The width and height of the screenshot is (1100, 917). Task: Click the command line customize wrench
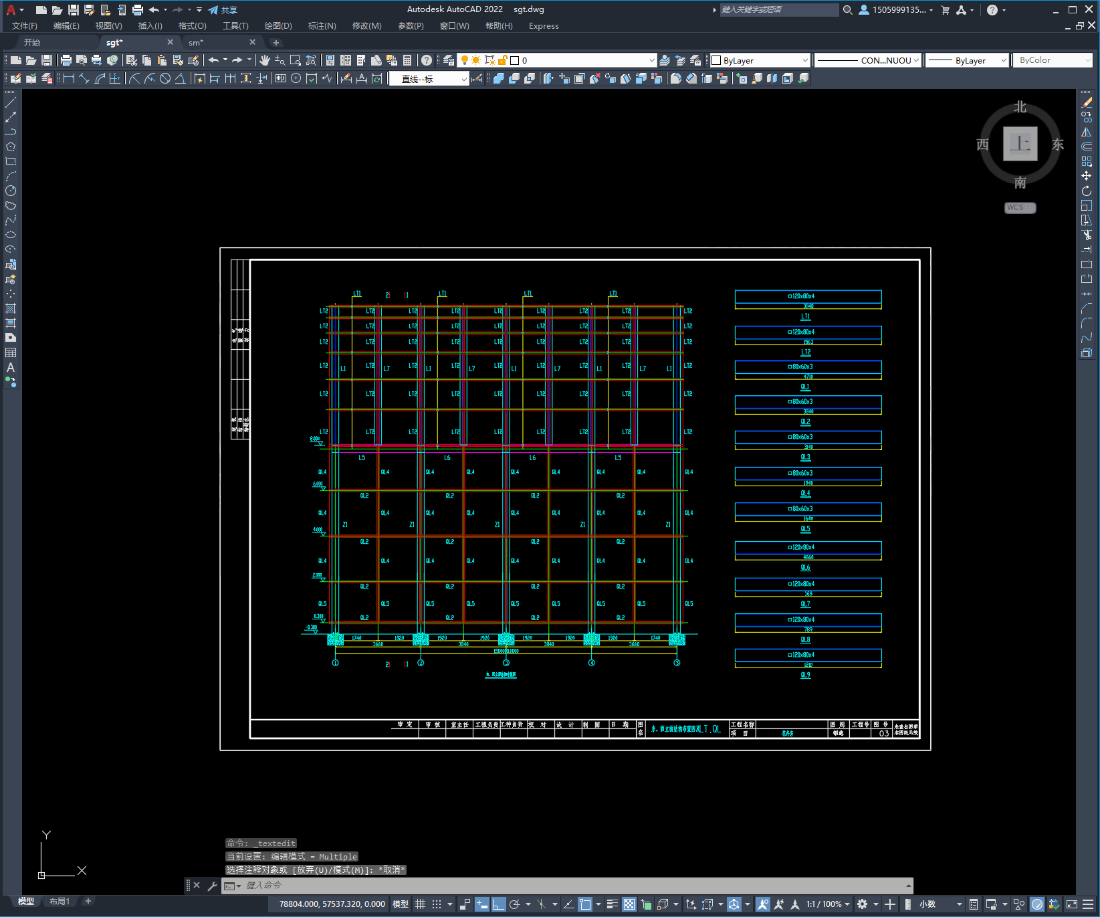pos(213,886)
